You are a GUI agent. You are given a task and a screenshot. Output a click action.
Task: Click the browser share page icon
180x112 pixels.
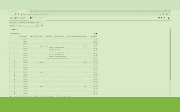(161, 14)
